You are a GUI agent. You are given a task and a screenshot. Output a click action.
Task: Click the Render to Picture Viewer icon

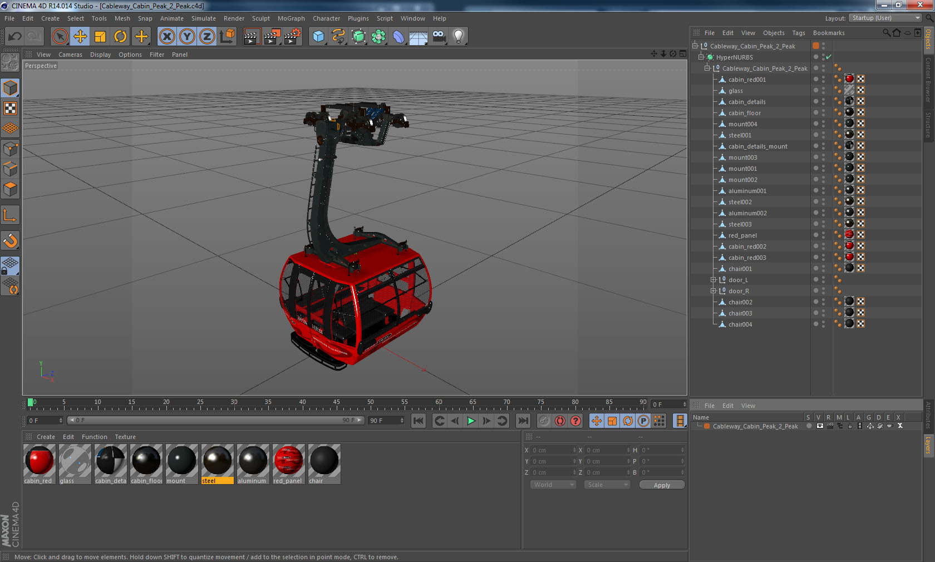272,37
